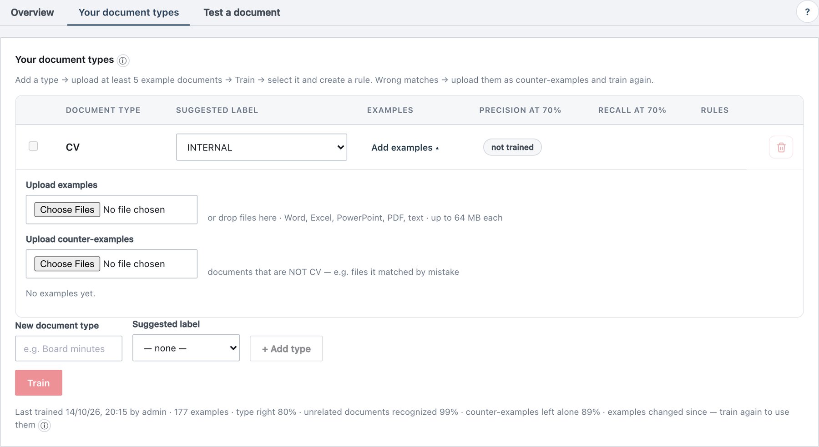Select the Your document types tab

[x=129, y=12]
